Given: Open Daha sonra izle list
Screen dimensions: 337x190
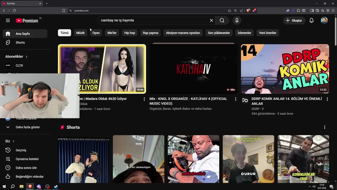Looking at the screenshot, I should point(25,168).
